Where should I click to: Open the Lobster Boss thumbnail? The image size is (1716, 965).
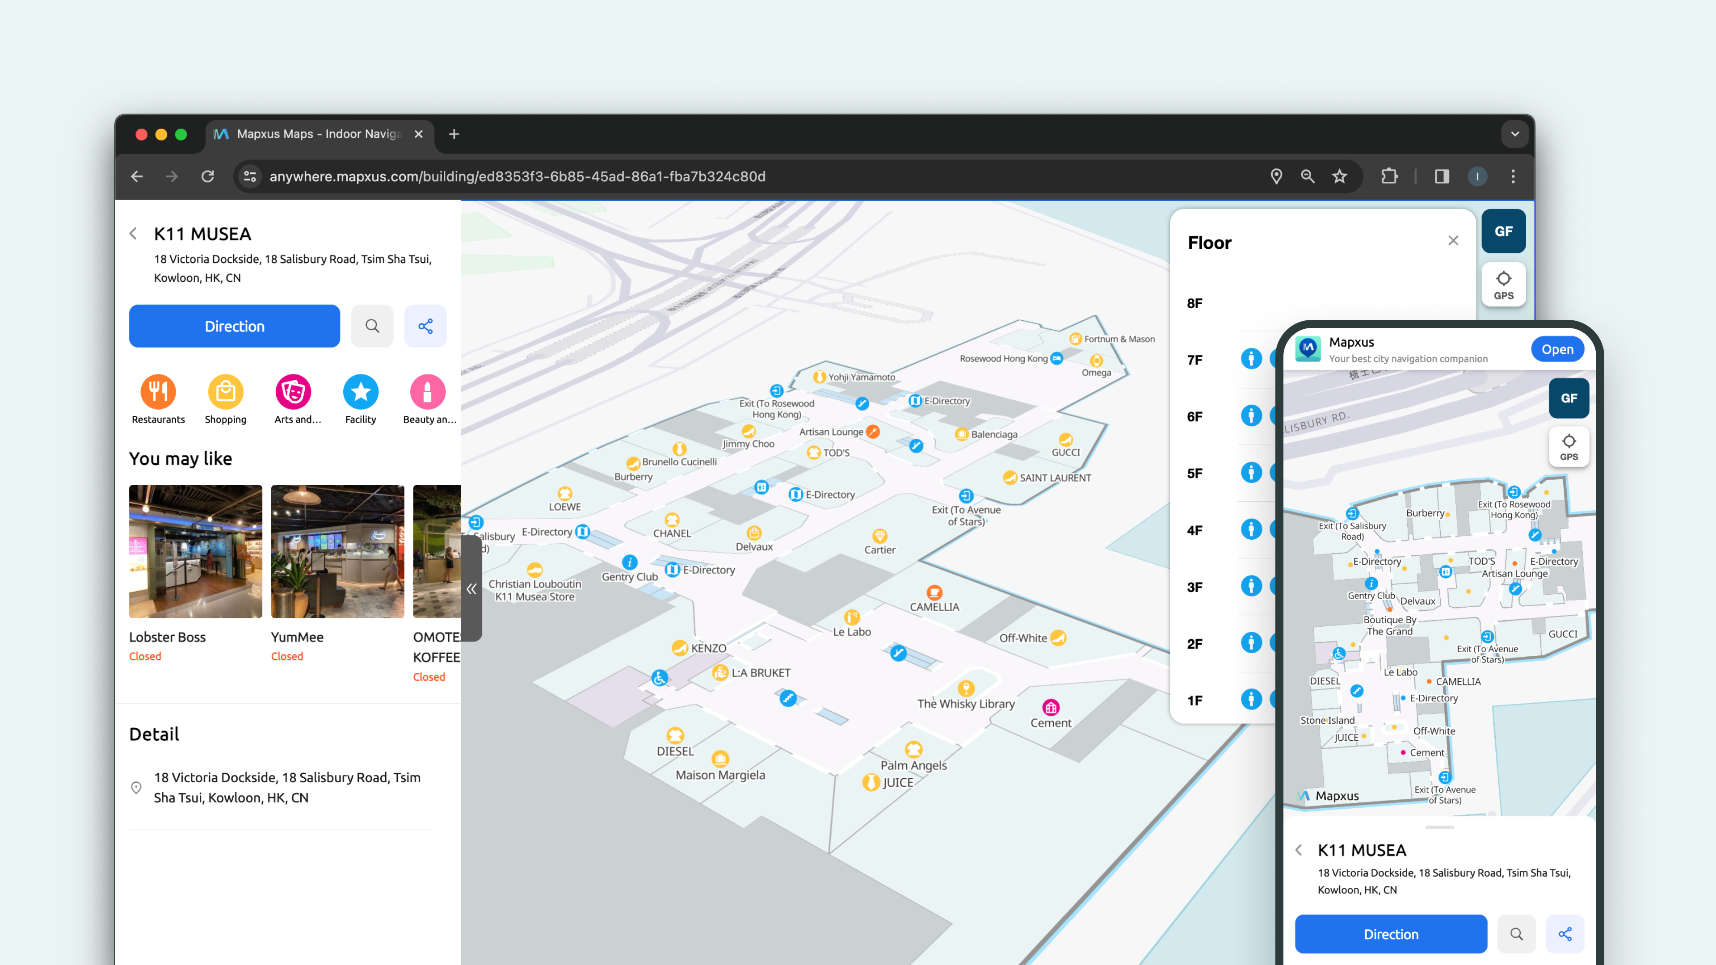tap(196, 551)
